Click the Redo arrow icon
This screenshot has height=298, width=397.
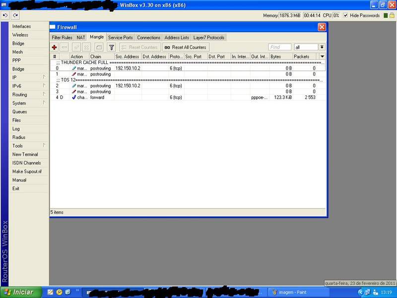pos(15,15)
